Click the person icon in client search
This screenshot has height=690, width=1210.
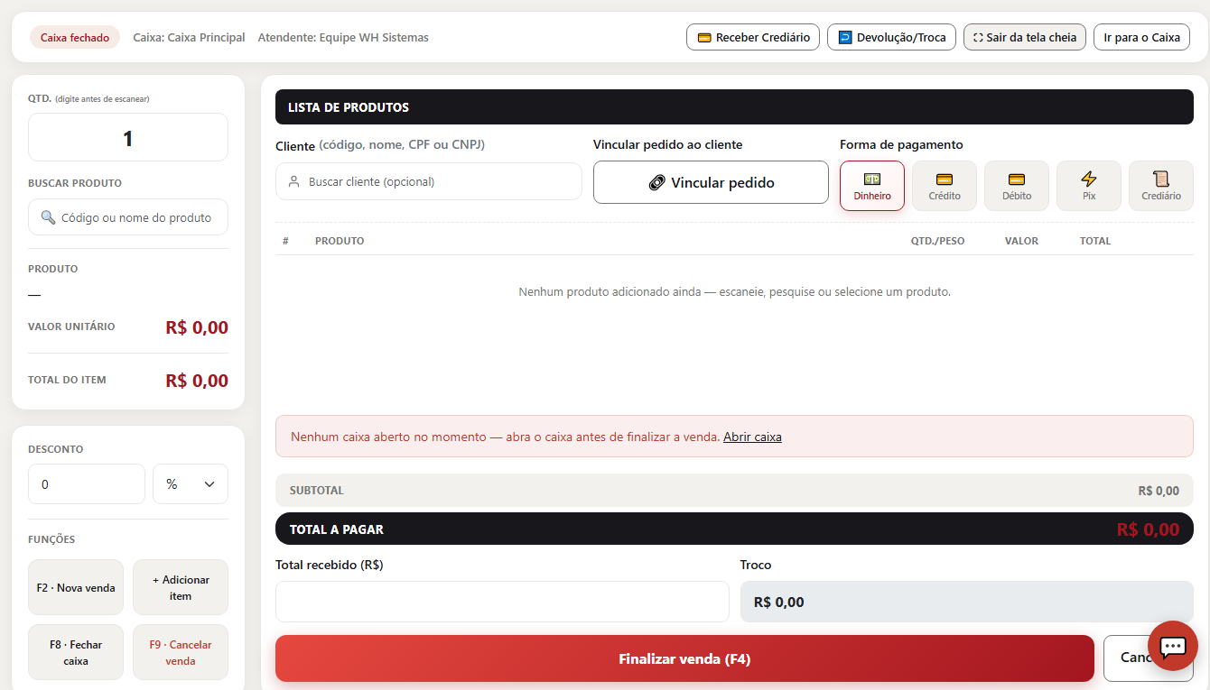(293, 181)
